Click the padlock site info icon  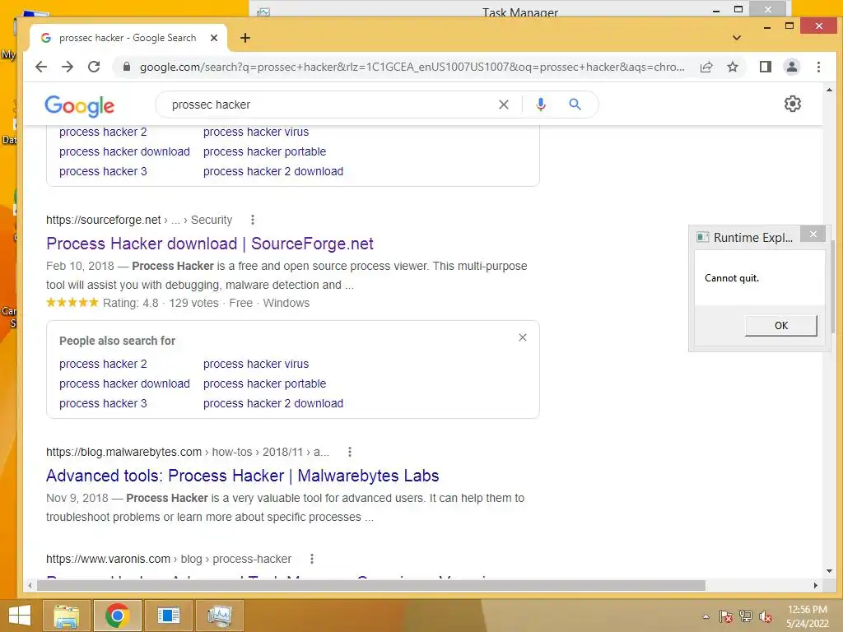[x=127, y=67]
